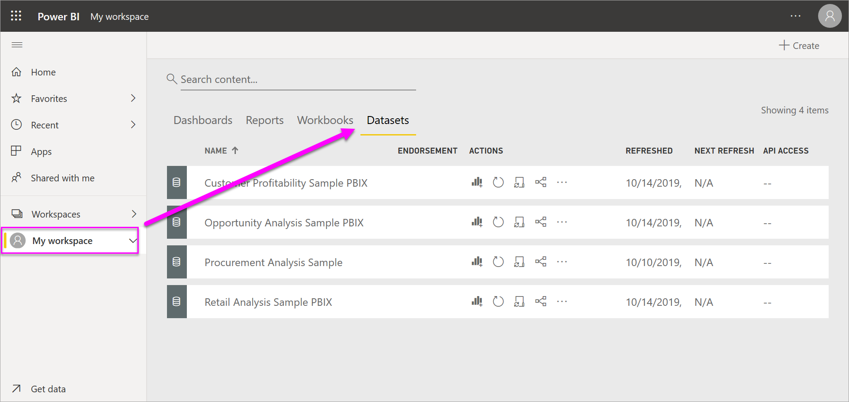Screen dimensions: 849x402
Task: Schedule refresh for Retail Analysis Sample PBIX
Action: [x=519, y=301]
